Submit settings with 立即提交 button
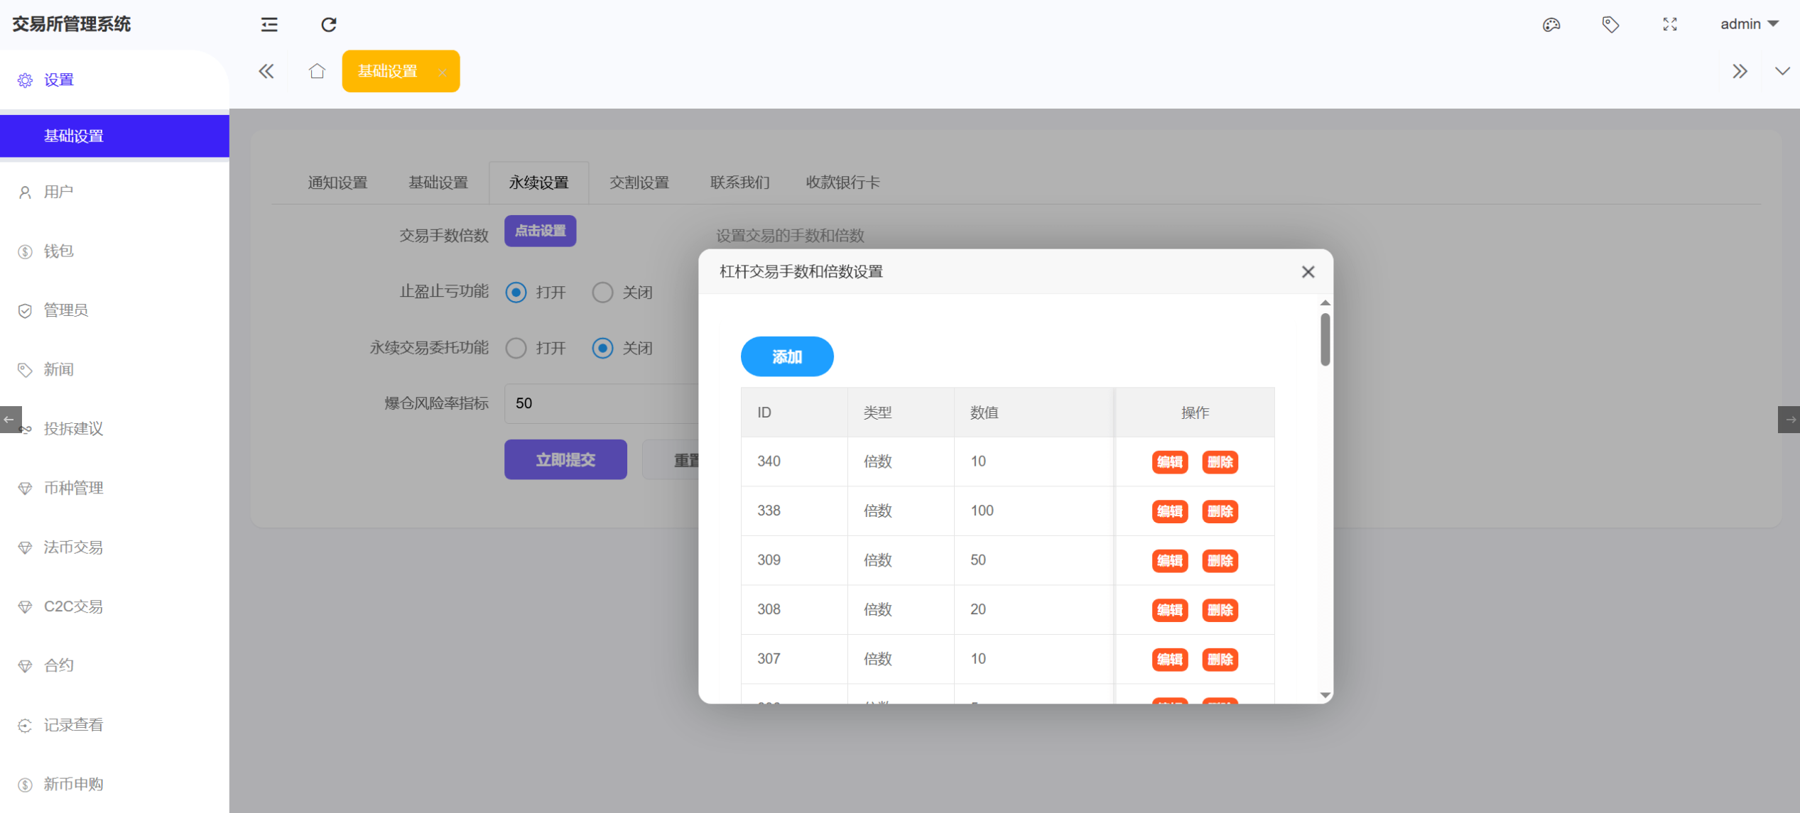This screenshot has height=813, width=1800. point(565,459)
